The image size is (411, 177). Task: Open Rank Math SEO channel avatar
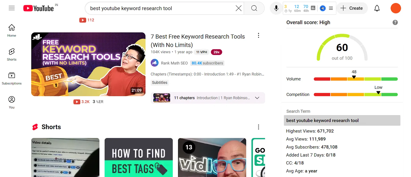pyautogui.click(x=155, y=63)
